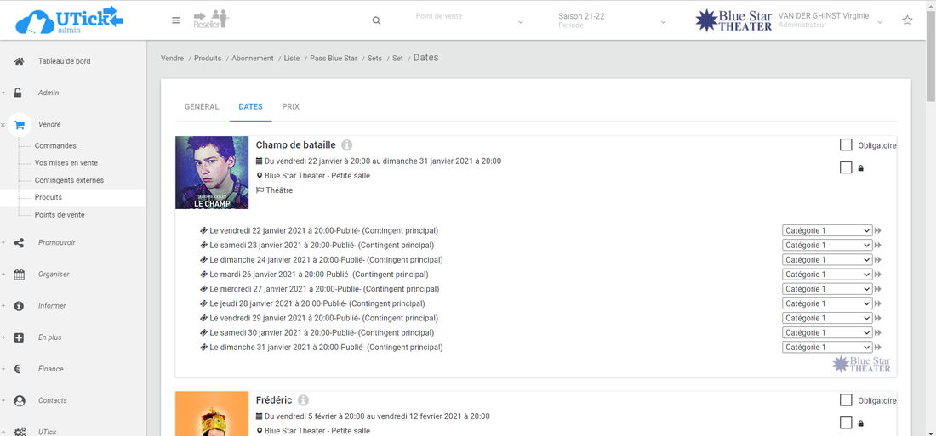
Task: Click info icon next to Champ de bataille
Action: pyautogui.click(x=347, y=145)
